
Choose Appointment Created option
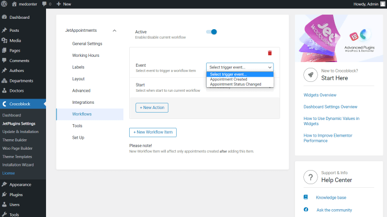pyautogui.click(x=240, y=79)
